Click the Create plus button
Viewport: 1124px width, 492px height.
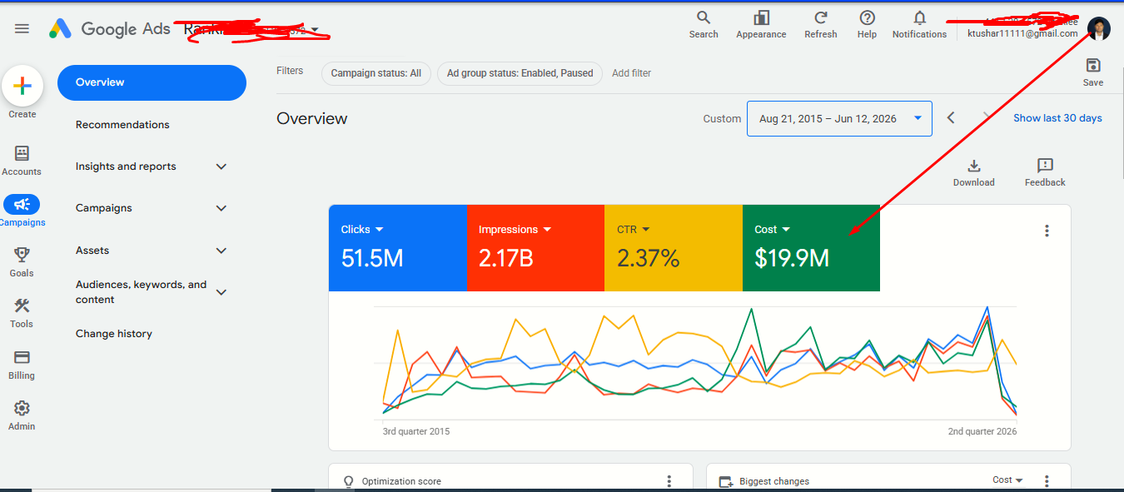[22, 86]
